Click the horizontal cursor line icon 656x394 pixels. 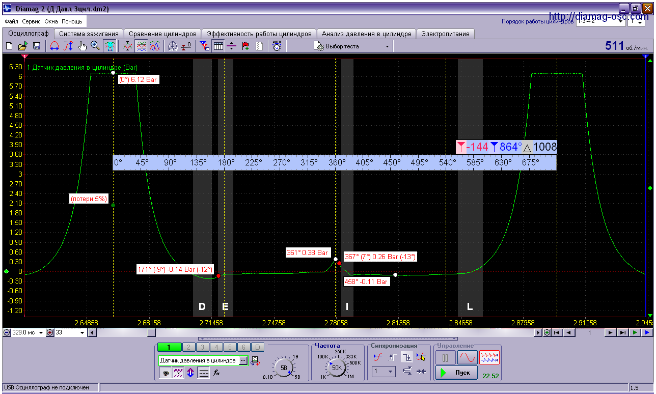point(232,46)
